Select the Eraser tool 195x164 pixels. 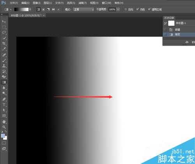(x=4, y=77)
